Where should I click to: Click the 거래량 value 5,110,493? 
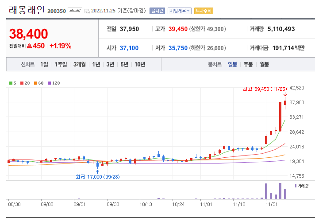click(x=281, y=29)
